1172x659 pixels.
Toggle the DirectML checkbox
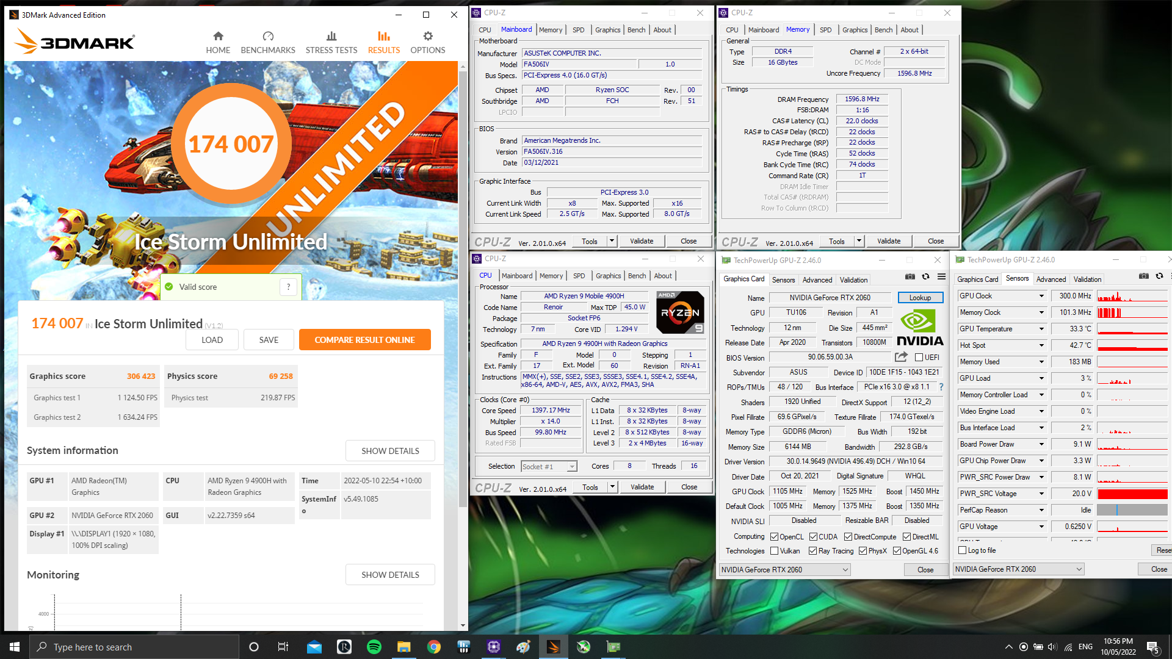point(906,537)
